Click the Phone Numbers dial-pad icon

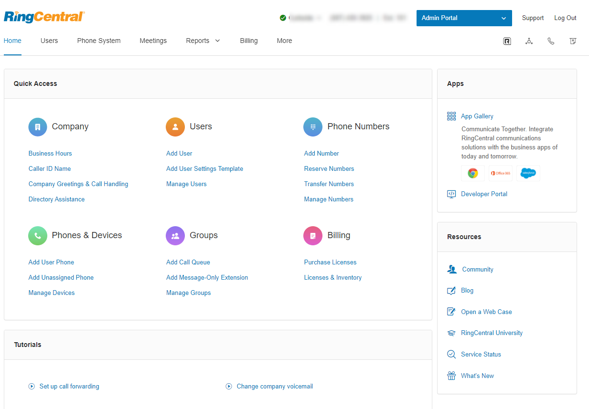[313, 127]
